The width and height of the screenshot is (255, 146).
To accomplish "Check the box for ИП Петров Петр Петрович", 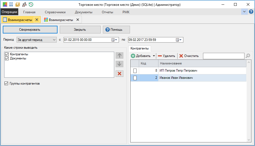I will (x=135, y=71).
